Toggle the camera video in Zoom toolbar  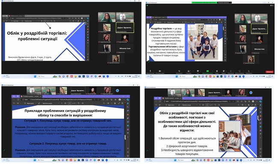(x=160, y=71)
